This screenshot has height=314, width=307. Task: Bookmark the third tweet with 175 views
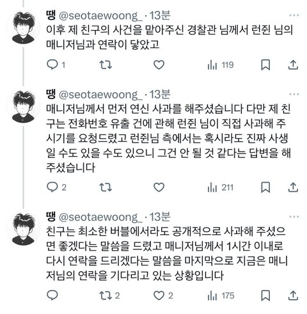(265, 295)
